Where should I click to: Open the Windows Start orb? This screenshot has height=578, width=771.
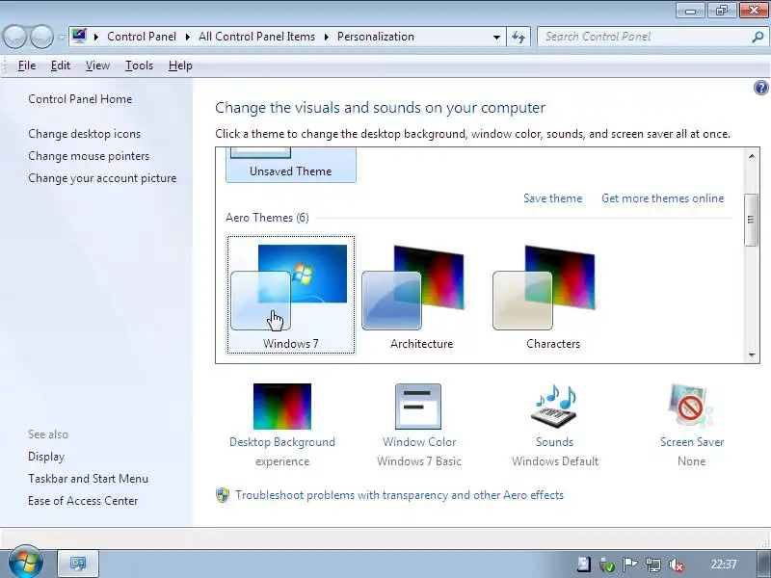(x=26, y=563)
